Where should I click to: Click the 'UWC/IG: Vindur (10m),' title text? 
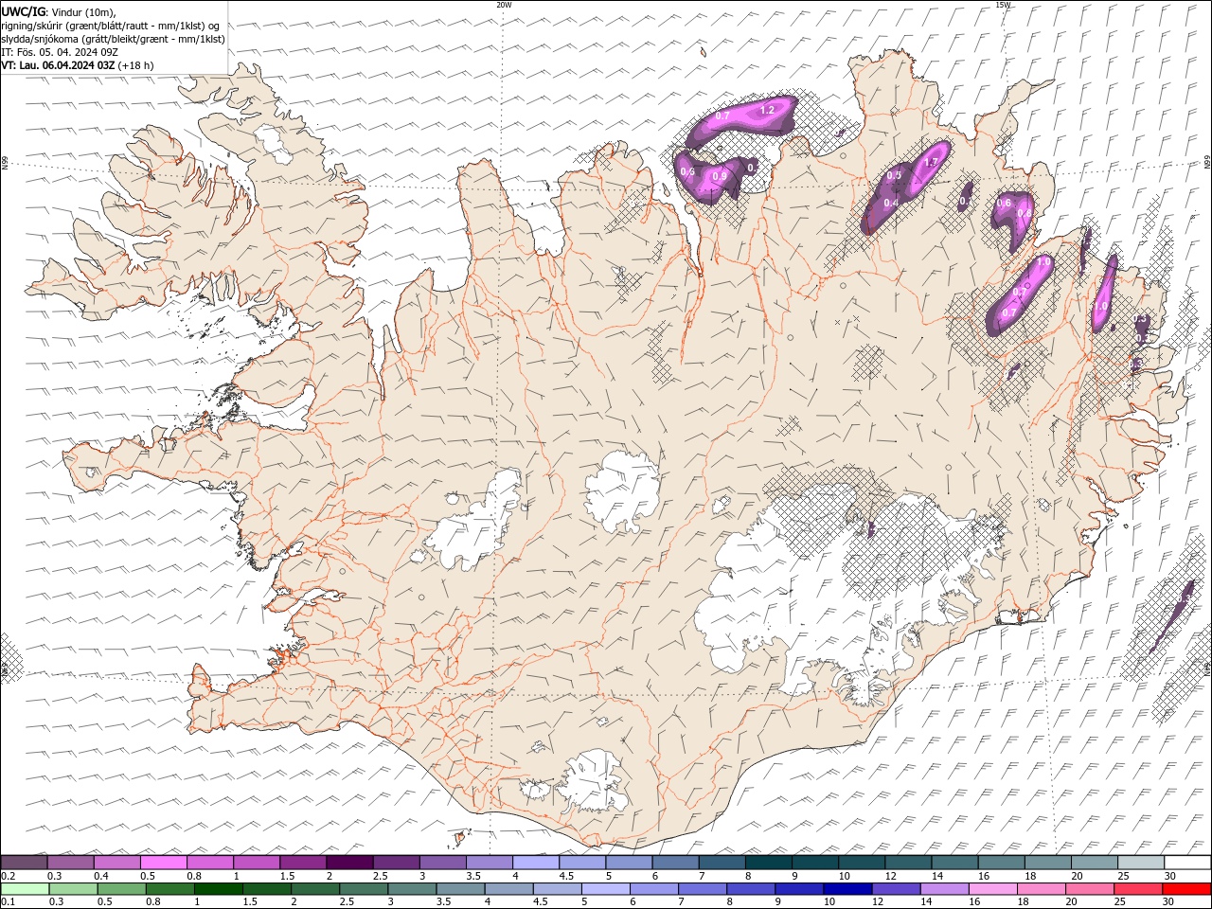58,11
